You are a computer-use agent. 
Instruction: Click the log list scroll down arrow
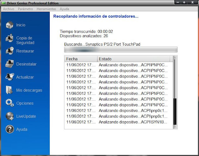(175, 126)
